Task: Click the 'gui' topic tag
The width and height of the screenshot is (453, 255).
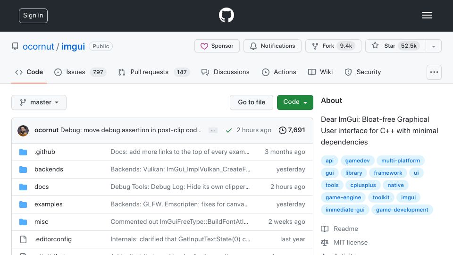Action: click(330, 173)
